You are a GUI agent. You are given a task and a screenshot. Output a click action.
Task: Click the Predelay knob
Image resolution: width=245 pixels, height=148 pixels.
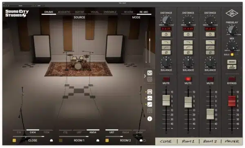point(232,30)
